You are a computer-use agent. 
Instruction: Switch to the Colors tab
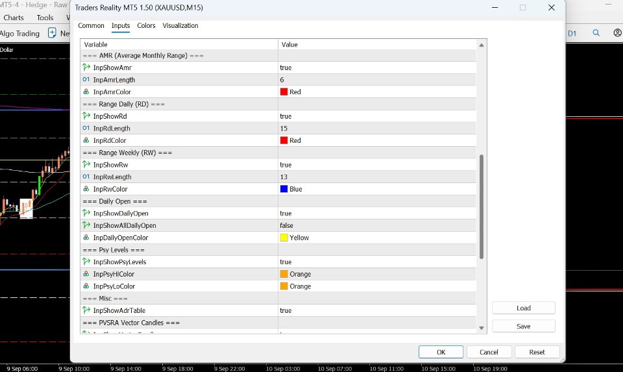[146, 25]
